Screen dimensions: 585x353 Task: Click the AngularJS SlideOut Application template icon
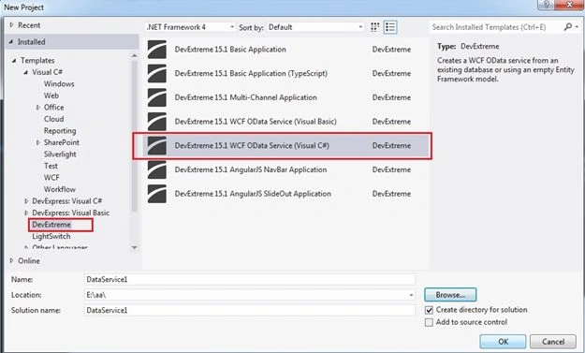(x=157, y=194)
